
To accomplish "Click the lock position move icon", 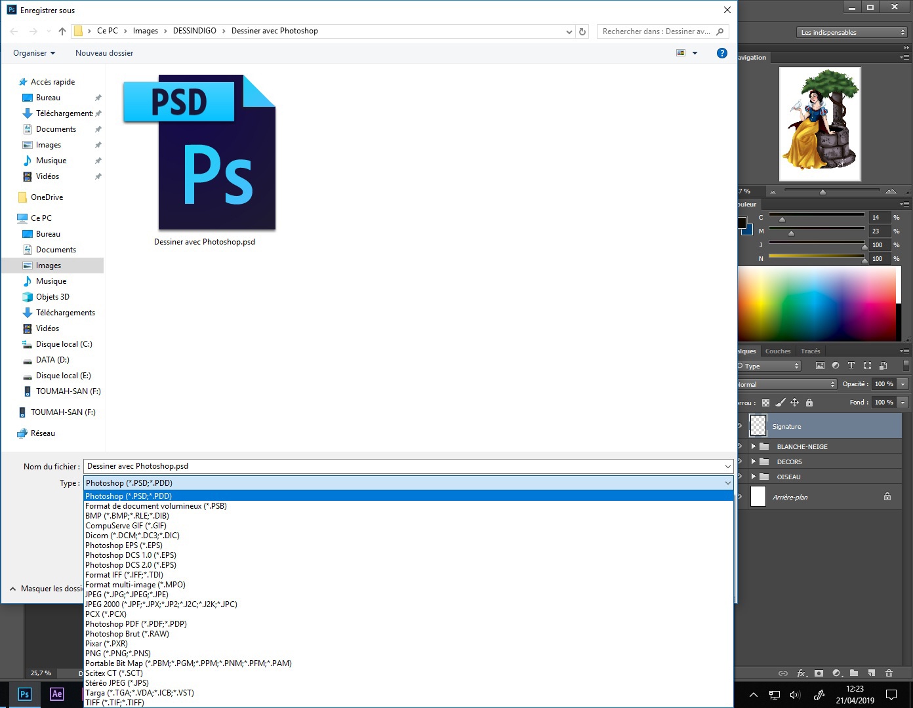I will [794, 403].
